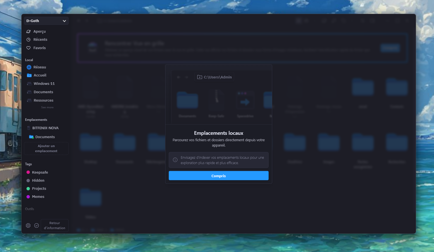
Task: Select the Ressources drive
Action: tap(43, 100)
